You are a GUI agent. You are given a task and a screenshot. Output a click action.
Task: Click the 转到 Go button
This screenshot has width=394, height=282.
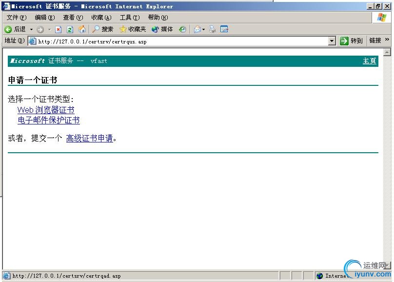click(x=351, y=40)
